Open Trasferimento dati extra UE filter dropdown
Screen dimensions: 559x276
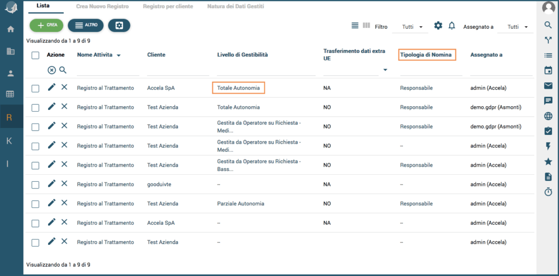click(x=385, y=70)
